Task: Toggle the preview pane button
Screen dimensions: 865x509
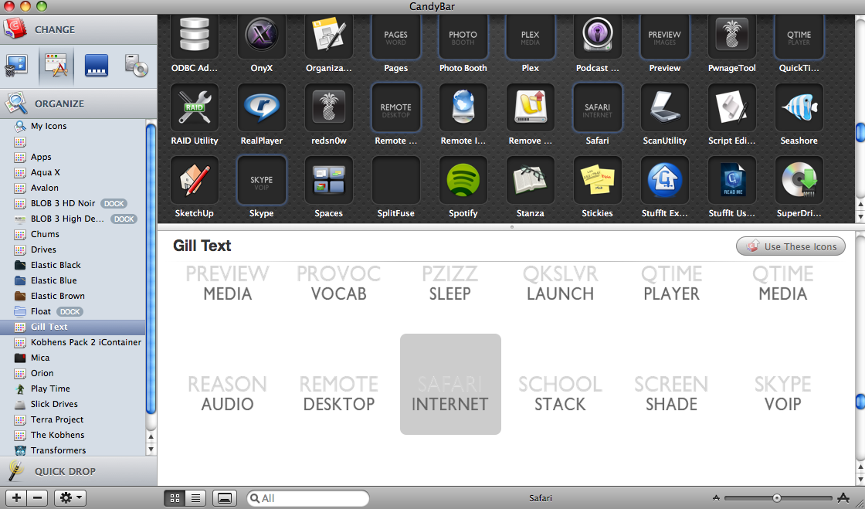Action: click(225, 498)
